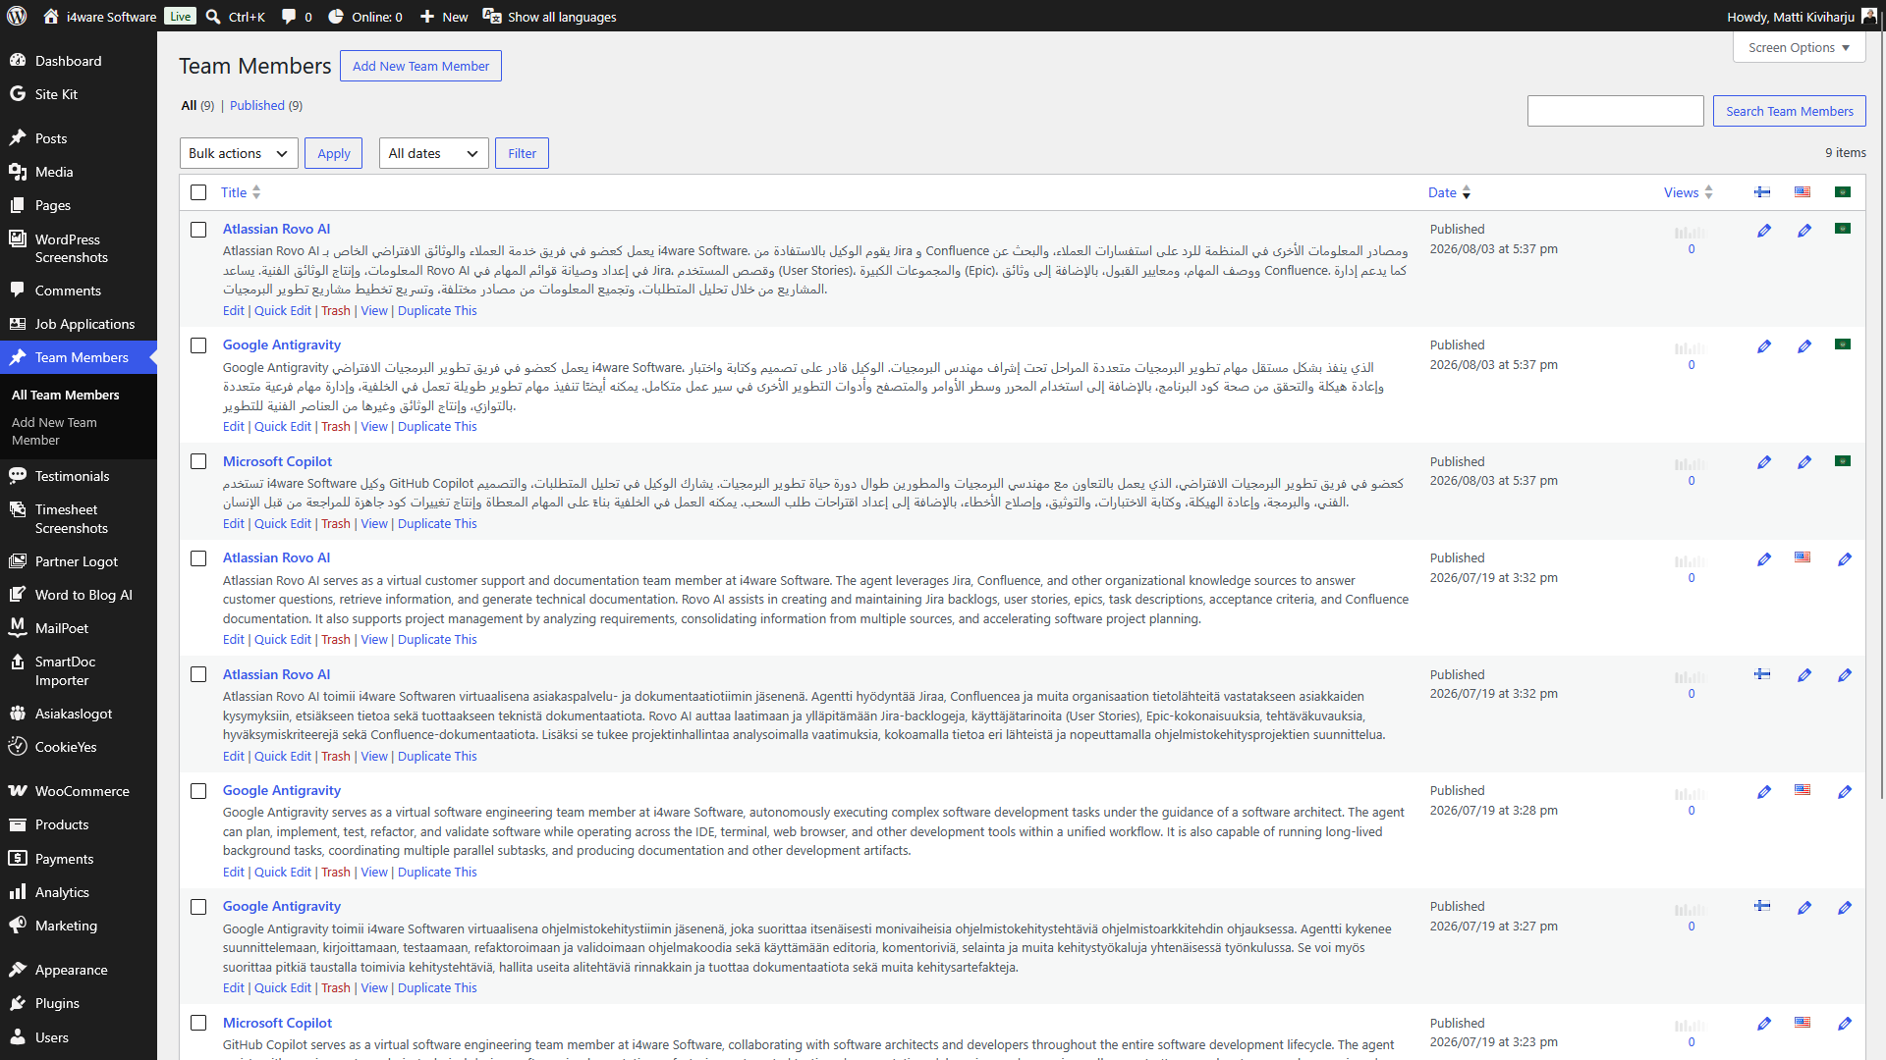The width and height of the screenshot is (1886, 1060).
Task: Open the New content menu in admin bar
Action: (x=444, y=17)
